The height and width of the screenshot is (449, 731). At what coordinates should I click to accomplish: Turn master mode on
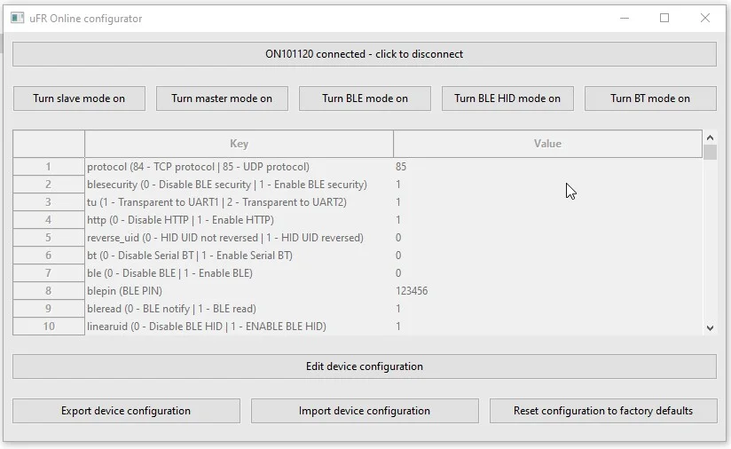[x=222, y=98]
